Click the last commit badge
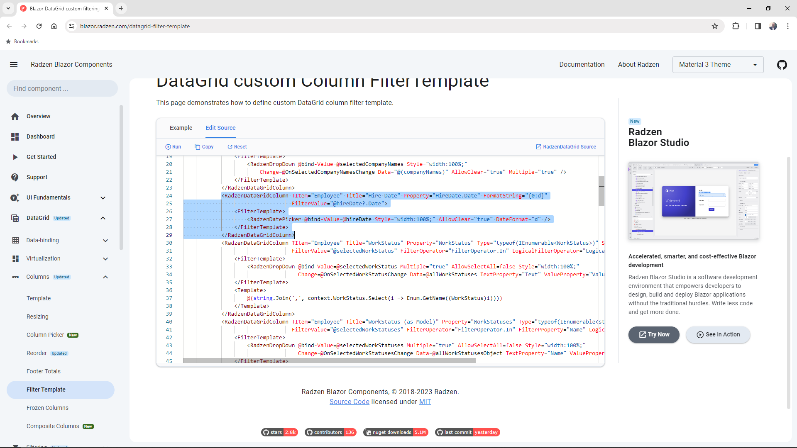Screen dimensions: 797x448 pos(467,432)
